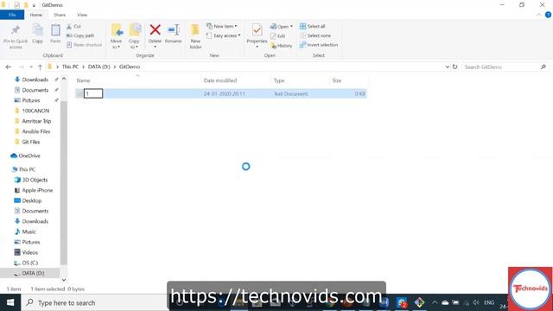This screenshot has width=553, height=311.
Task: Open the Easy access dropdown
Action: [x=224, y=35]
